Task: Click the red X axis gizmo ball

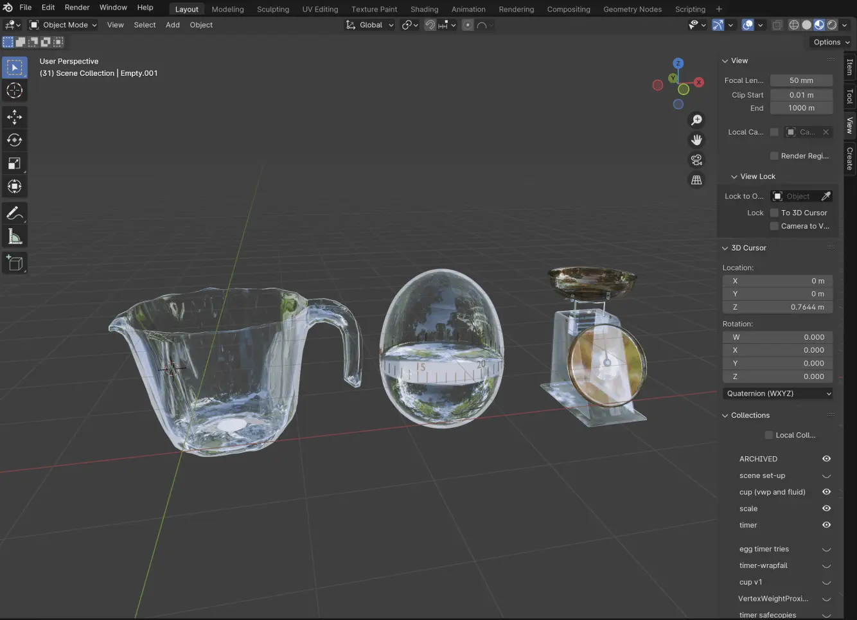Action: click(699, 82)
